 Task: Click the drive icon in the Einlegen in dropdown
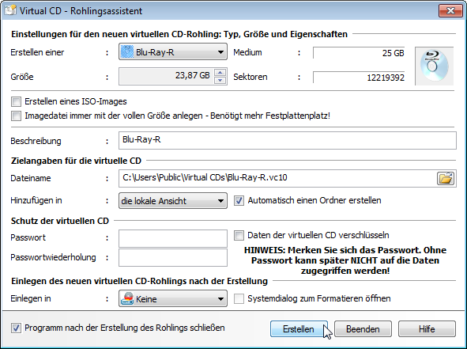127,298
